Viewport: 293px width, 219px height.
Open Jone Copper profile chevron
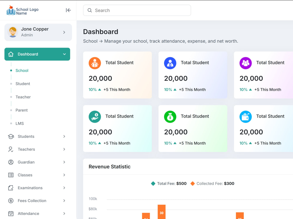tap(64, 32)
